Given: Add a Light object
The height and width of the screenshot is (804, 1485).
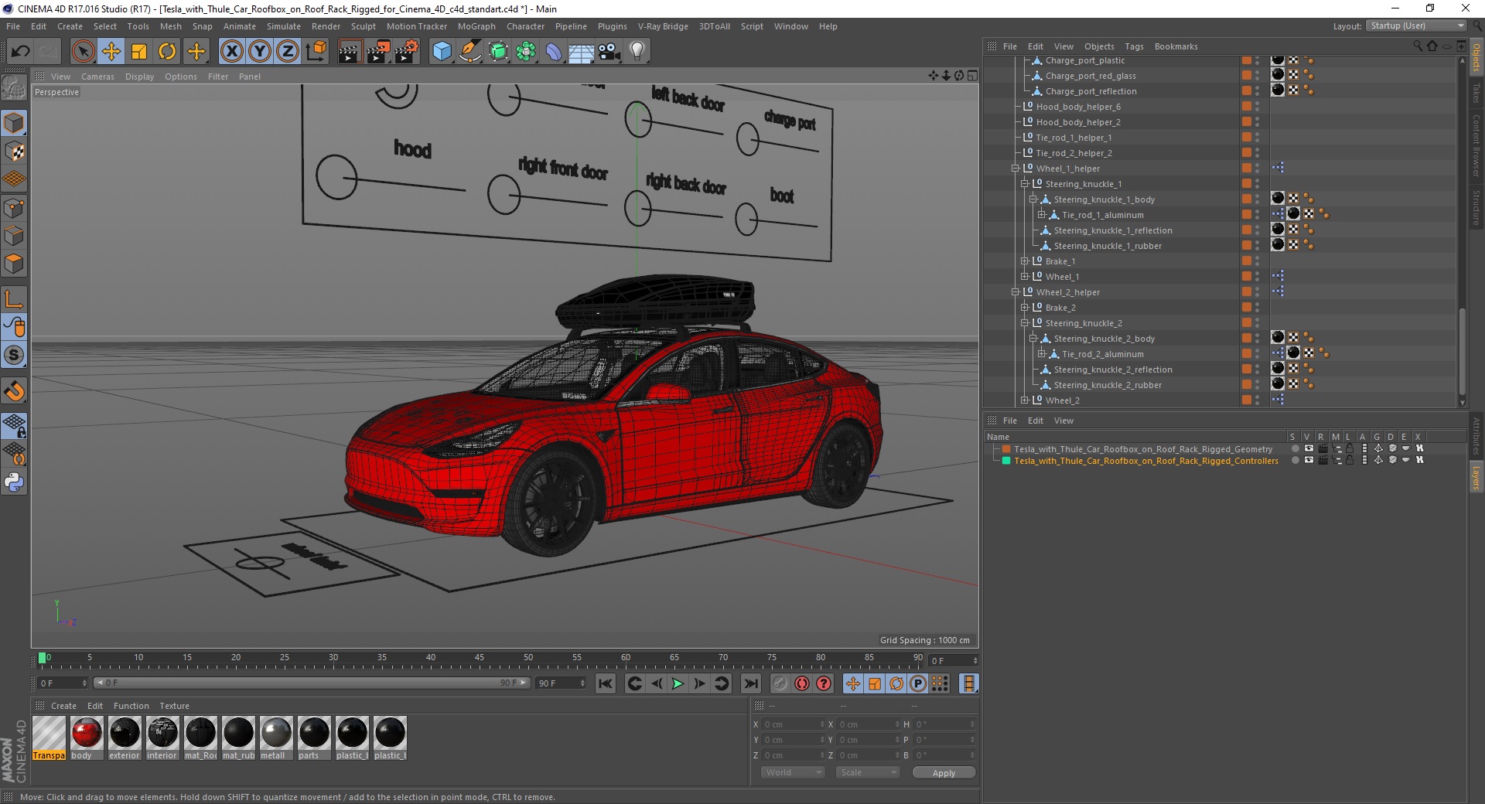Looking at the screenshot, I should click(x=637, y=52).
